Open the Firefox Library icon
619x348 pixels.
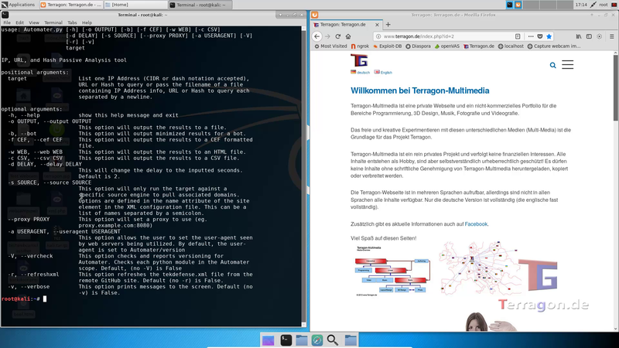578,36
